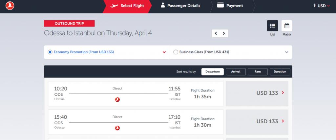Image resolution: width=336 pixels, height=140 pixels.
Task: Sort results by Duration
Action: [x=280, y=71]
